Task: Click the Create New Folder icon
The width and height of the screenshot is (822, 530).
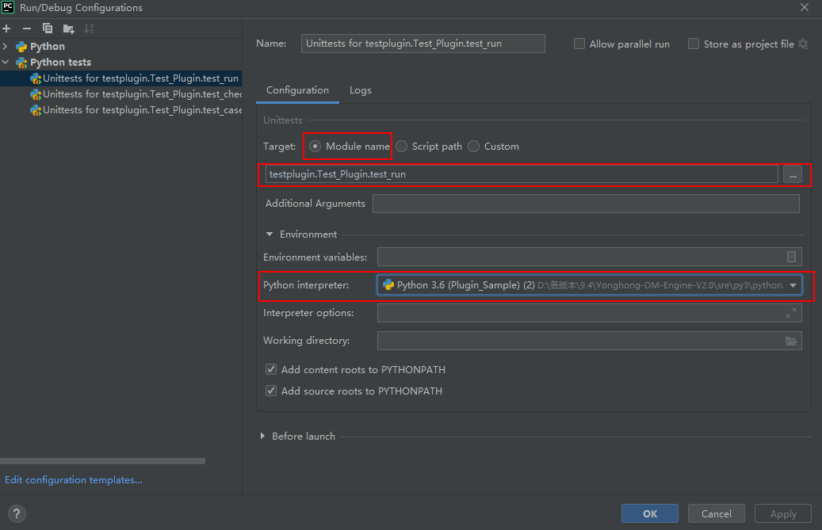Action: click(x=69, y=29)
